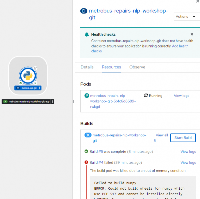
Task: Click the side panel resize handle
Action: (74, 102)
